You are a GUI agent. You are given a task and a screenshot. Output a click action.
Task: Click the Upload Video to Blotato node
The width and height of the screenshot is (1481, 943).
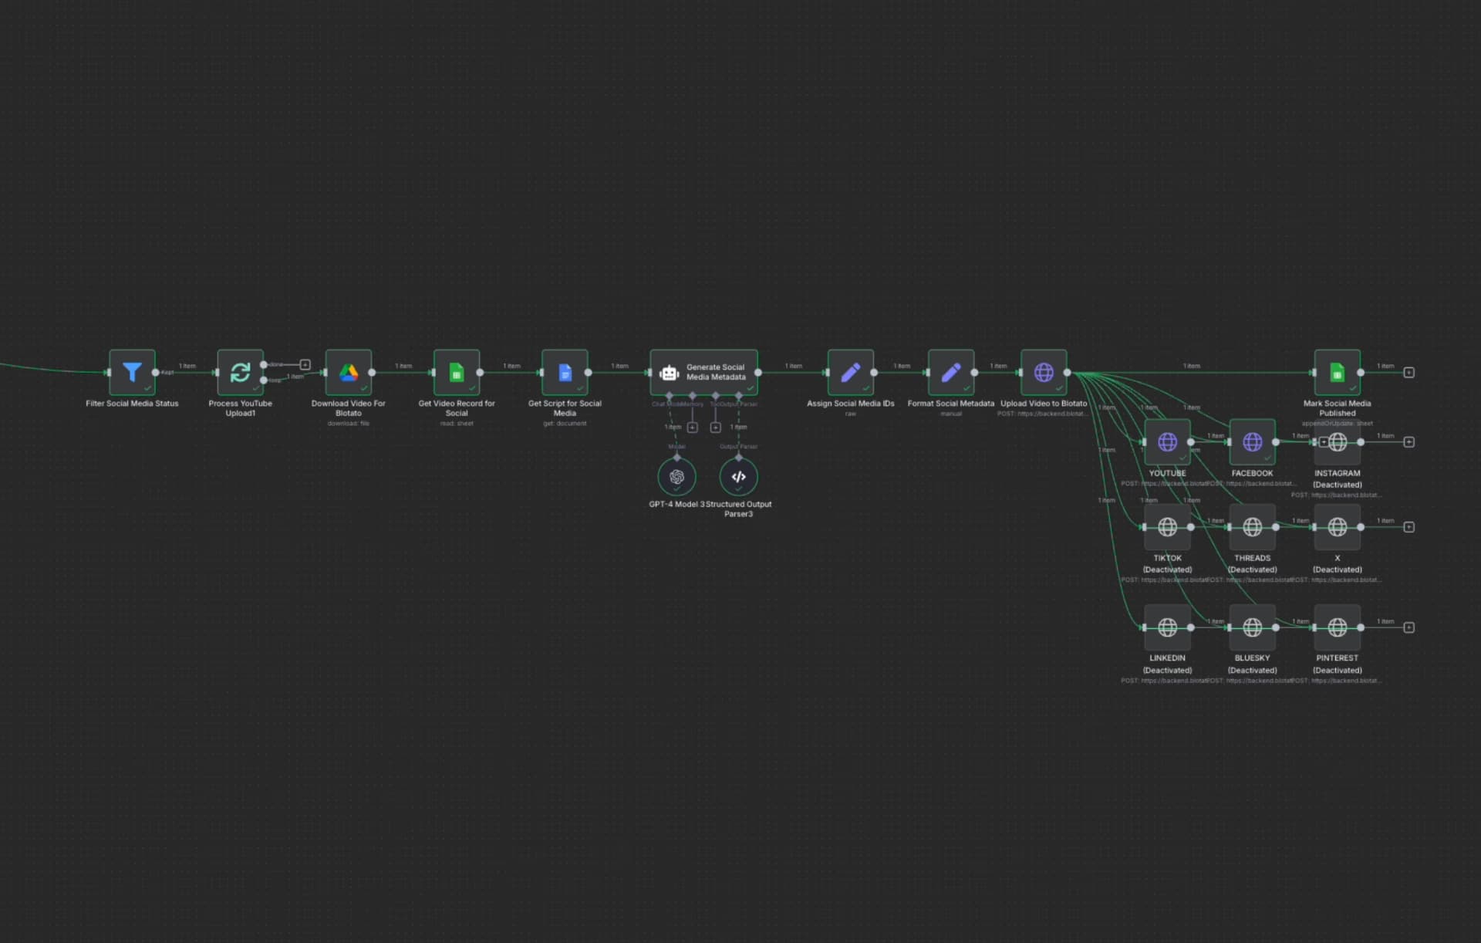coord(1044,373)
